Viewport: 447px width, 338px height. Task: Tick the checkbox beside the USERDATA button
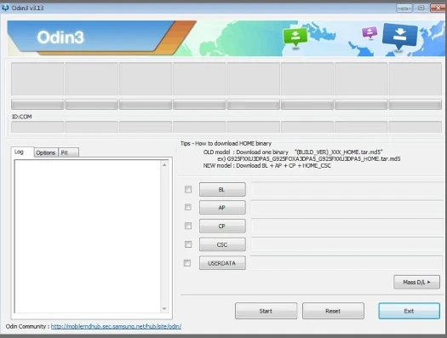click(187, 263)
